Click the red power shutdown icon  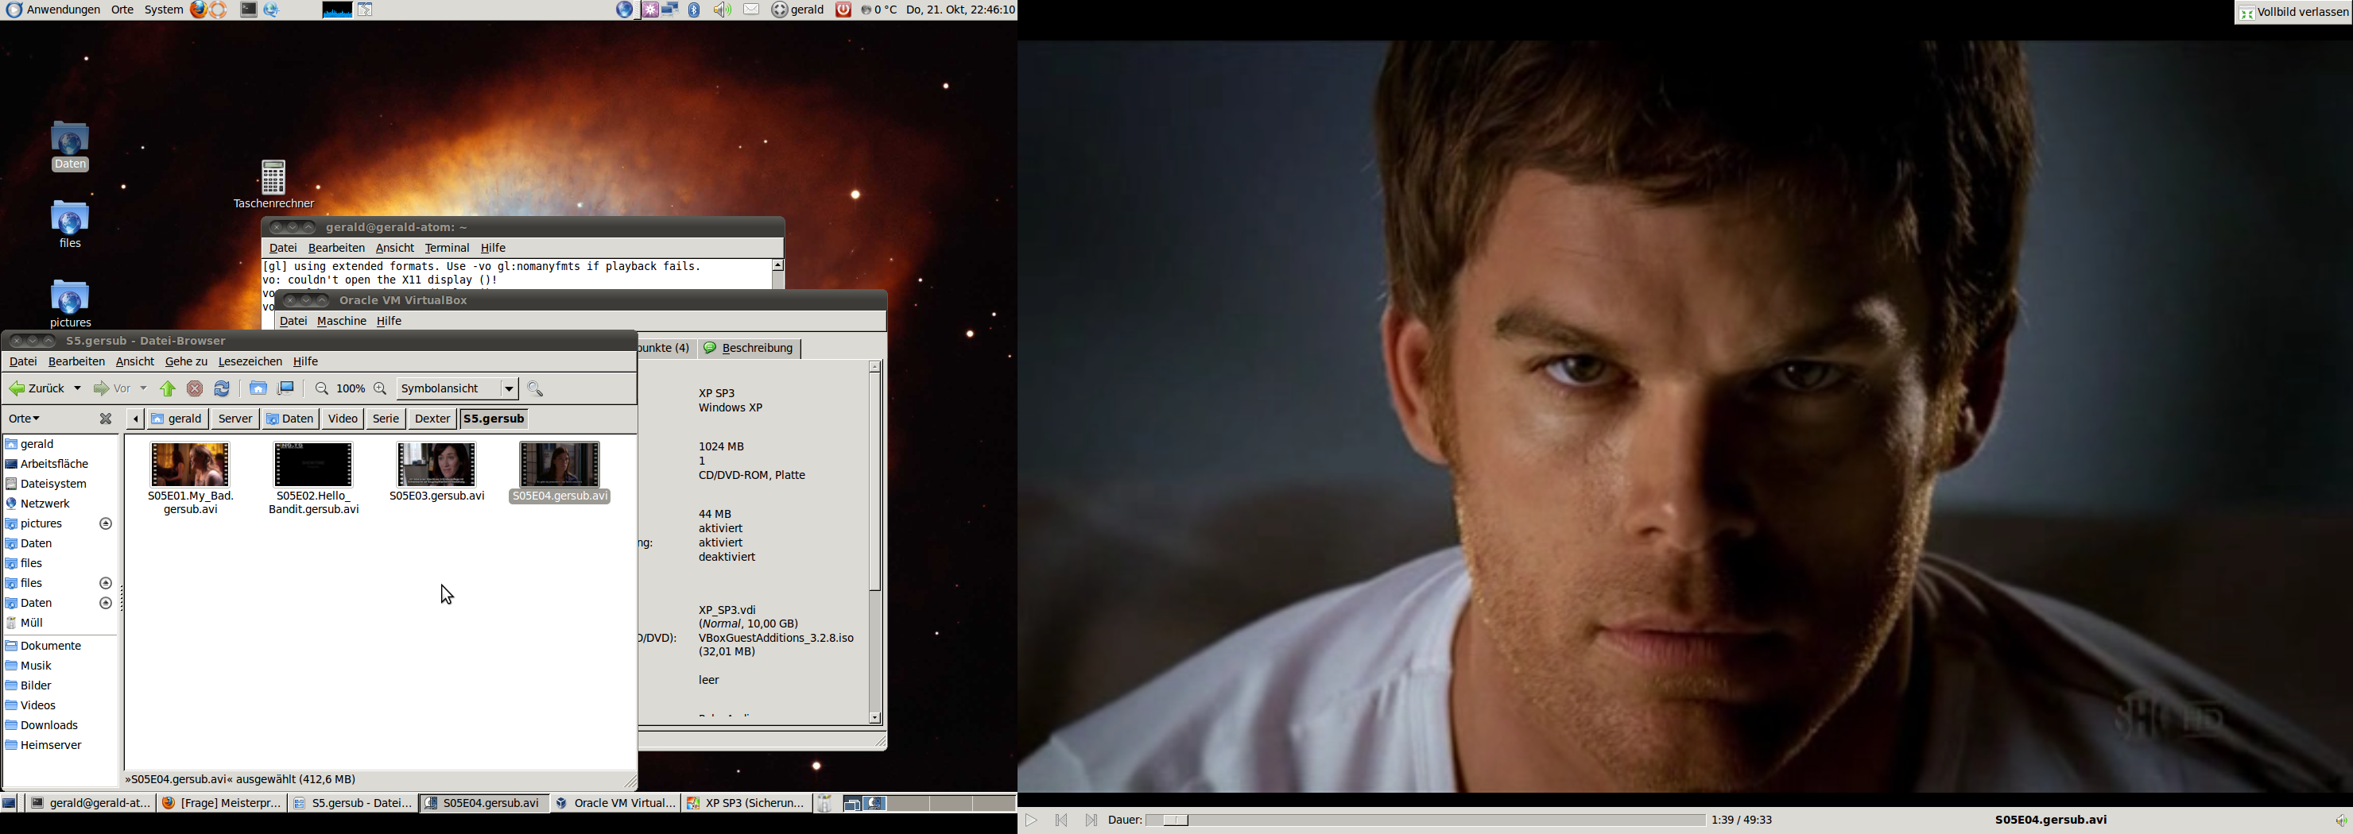(844, 10)
